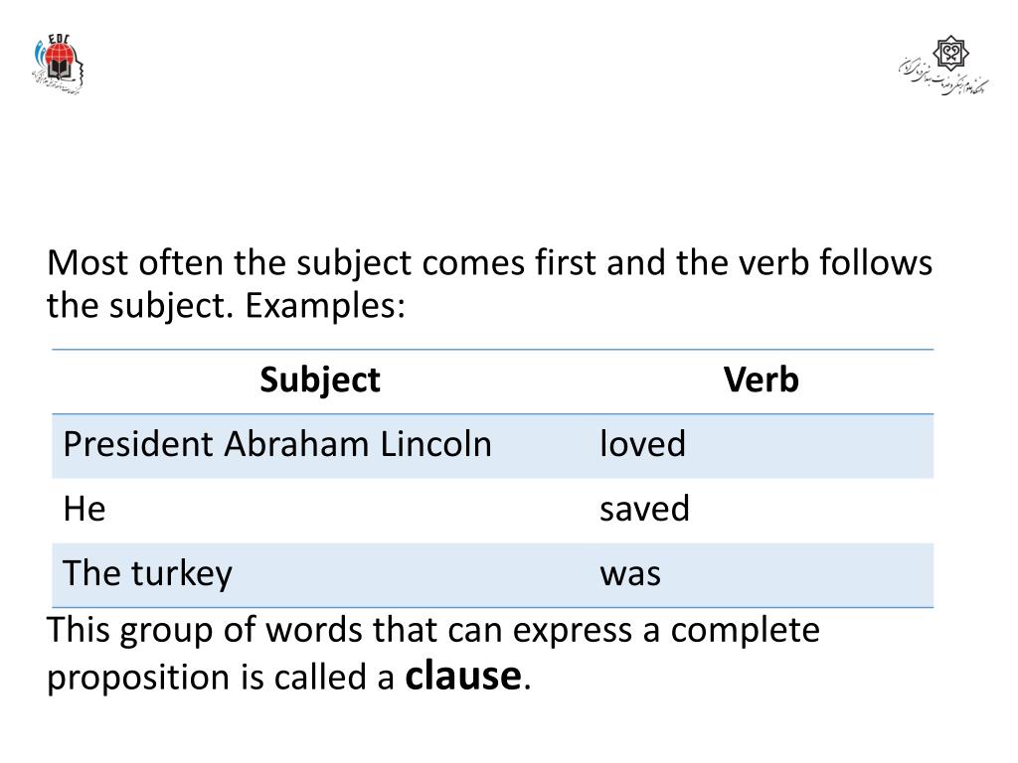Click the bold word clause
This screenshot has width=1018, height=763.
[x=463, y=676]
